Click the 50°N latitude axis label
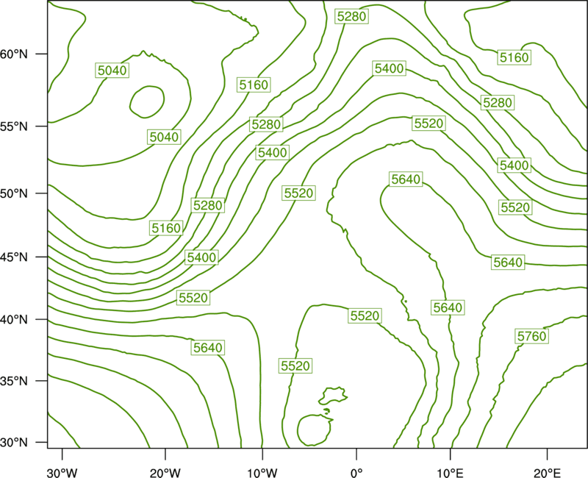This screenshot has height=478, width=588. click(x=14, y=193)
